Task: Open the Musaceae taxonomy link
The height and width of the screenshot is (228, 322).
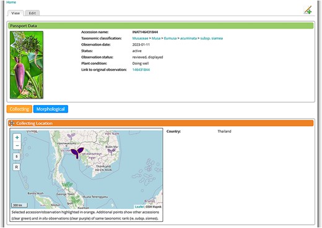Action: [x=140, y=38]
